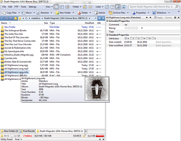Open the Favorites star icon

(16, 18)
